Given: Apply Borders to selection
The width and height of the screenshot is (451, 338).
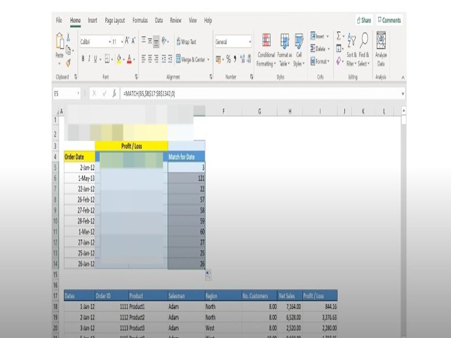Looking at the screenshot, I should 107,59.
